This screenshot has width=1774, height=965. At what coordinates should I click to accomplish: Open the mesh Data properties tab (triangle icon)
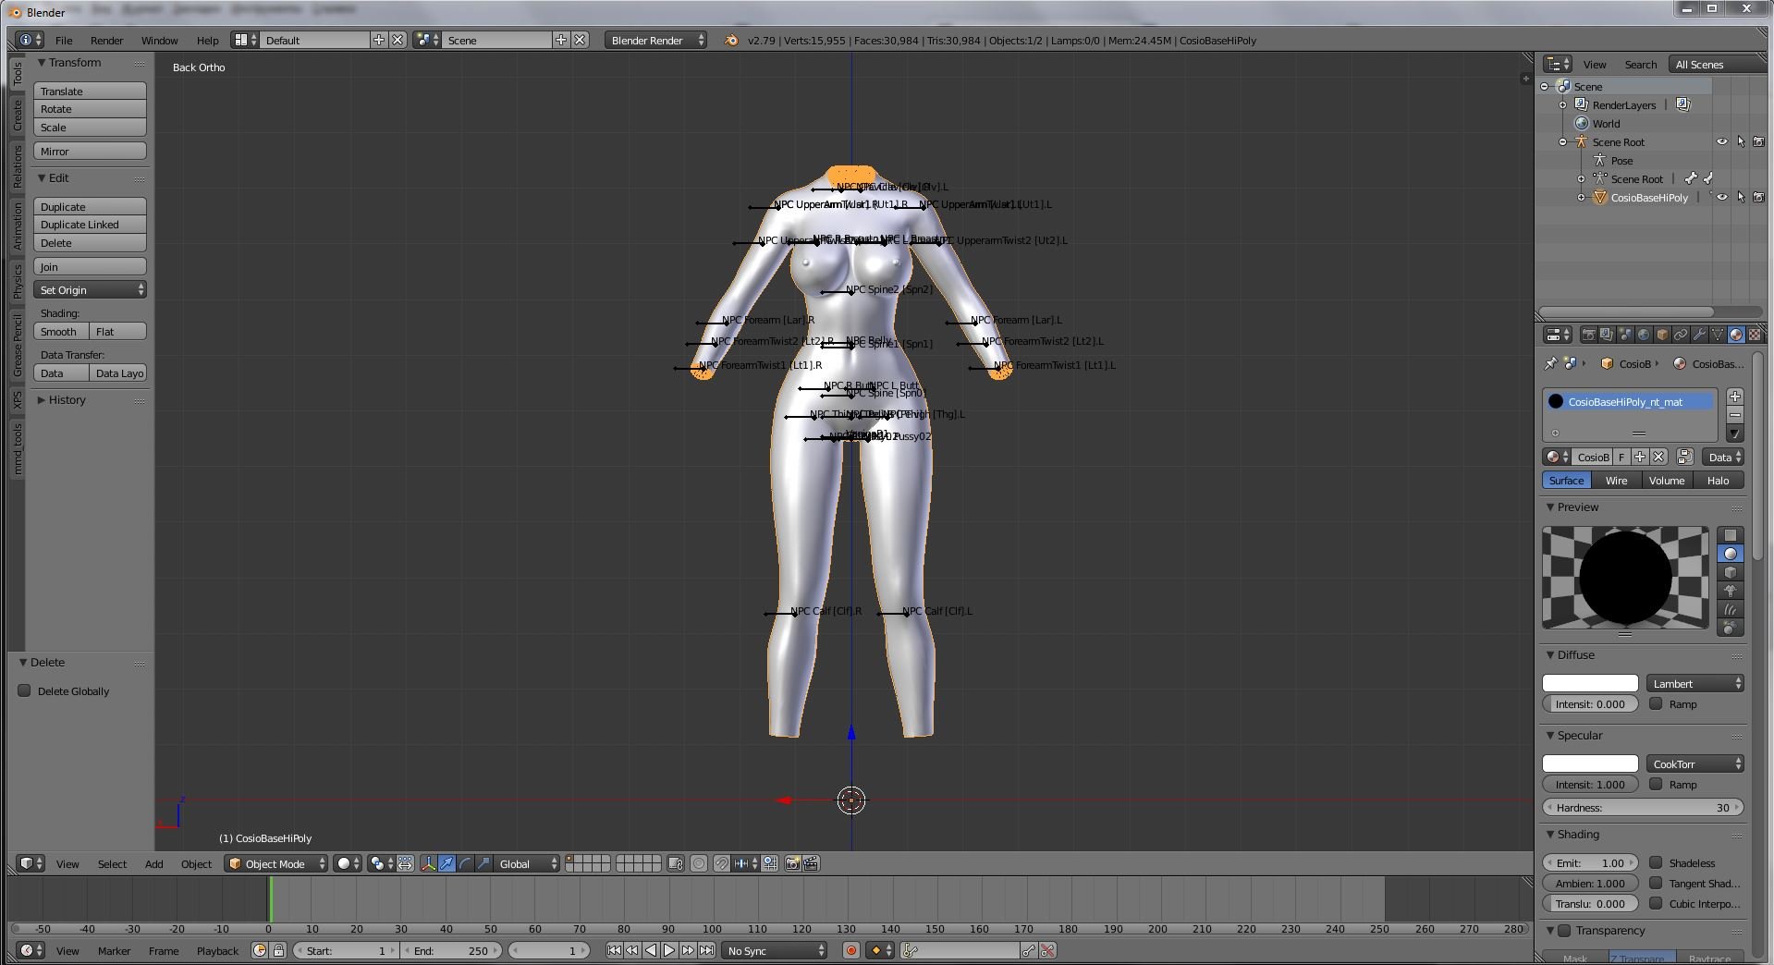tap(1718, 335)
